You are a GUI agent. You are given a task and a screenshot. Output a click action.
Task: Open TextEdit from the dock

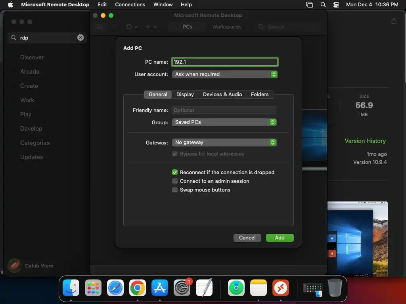point(204,287)
